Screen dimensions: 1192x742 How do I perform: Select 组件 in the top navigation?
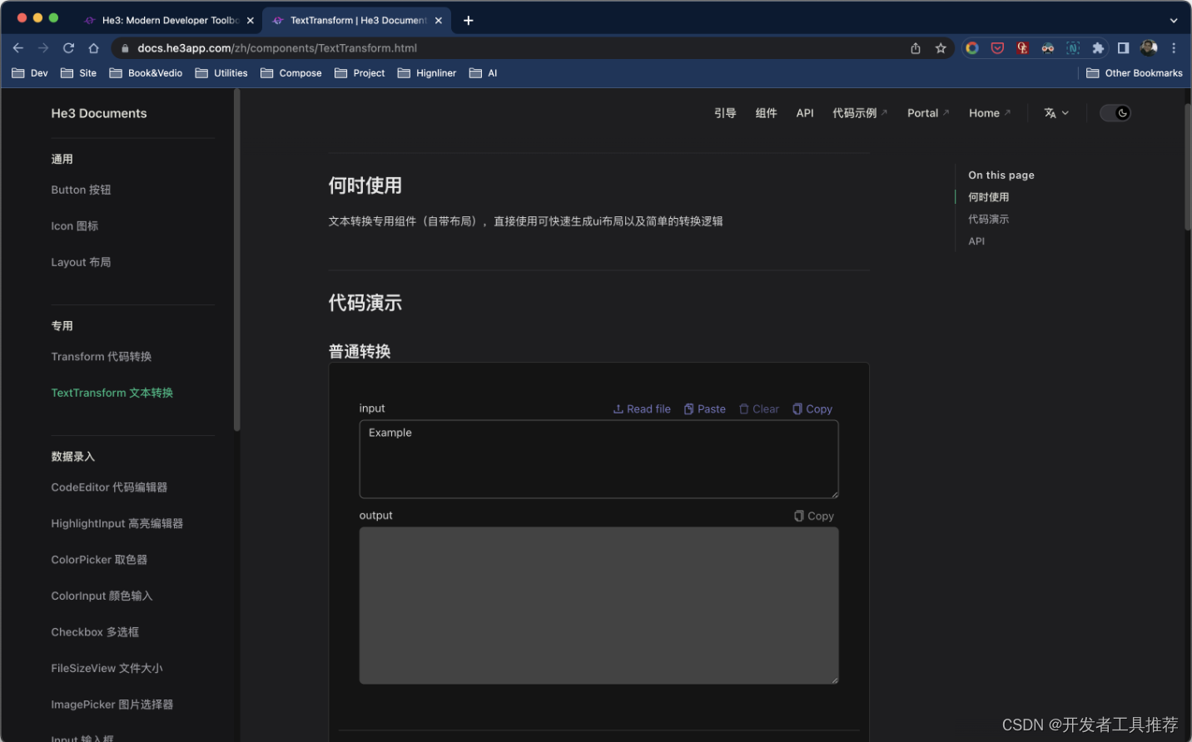(766, 112)
